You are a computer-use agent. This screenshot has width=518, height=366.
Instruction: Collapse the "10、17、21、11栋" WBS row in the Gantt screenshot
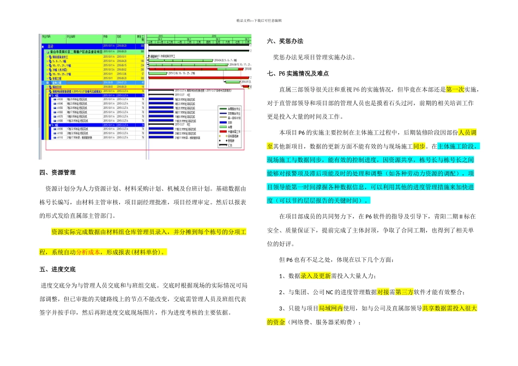[47, 65]
